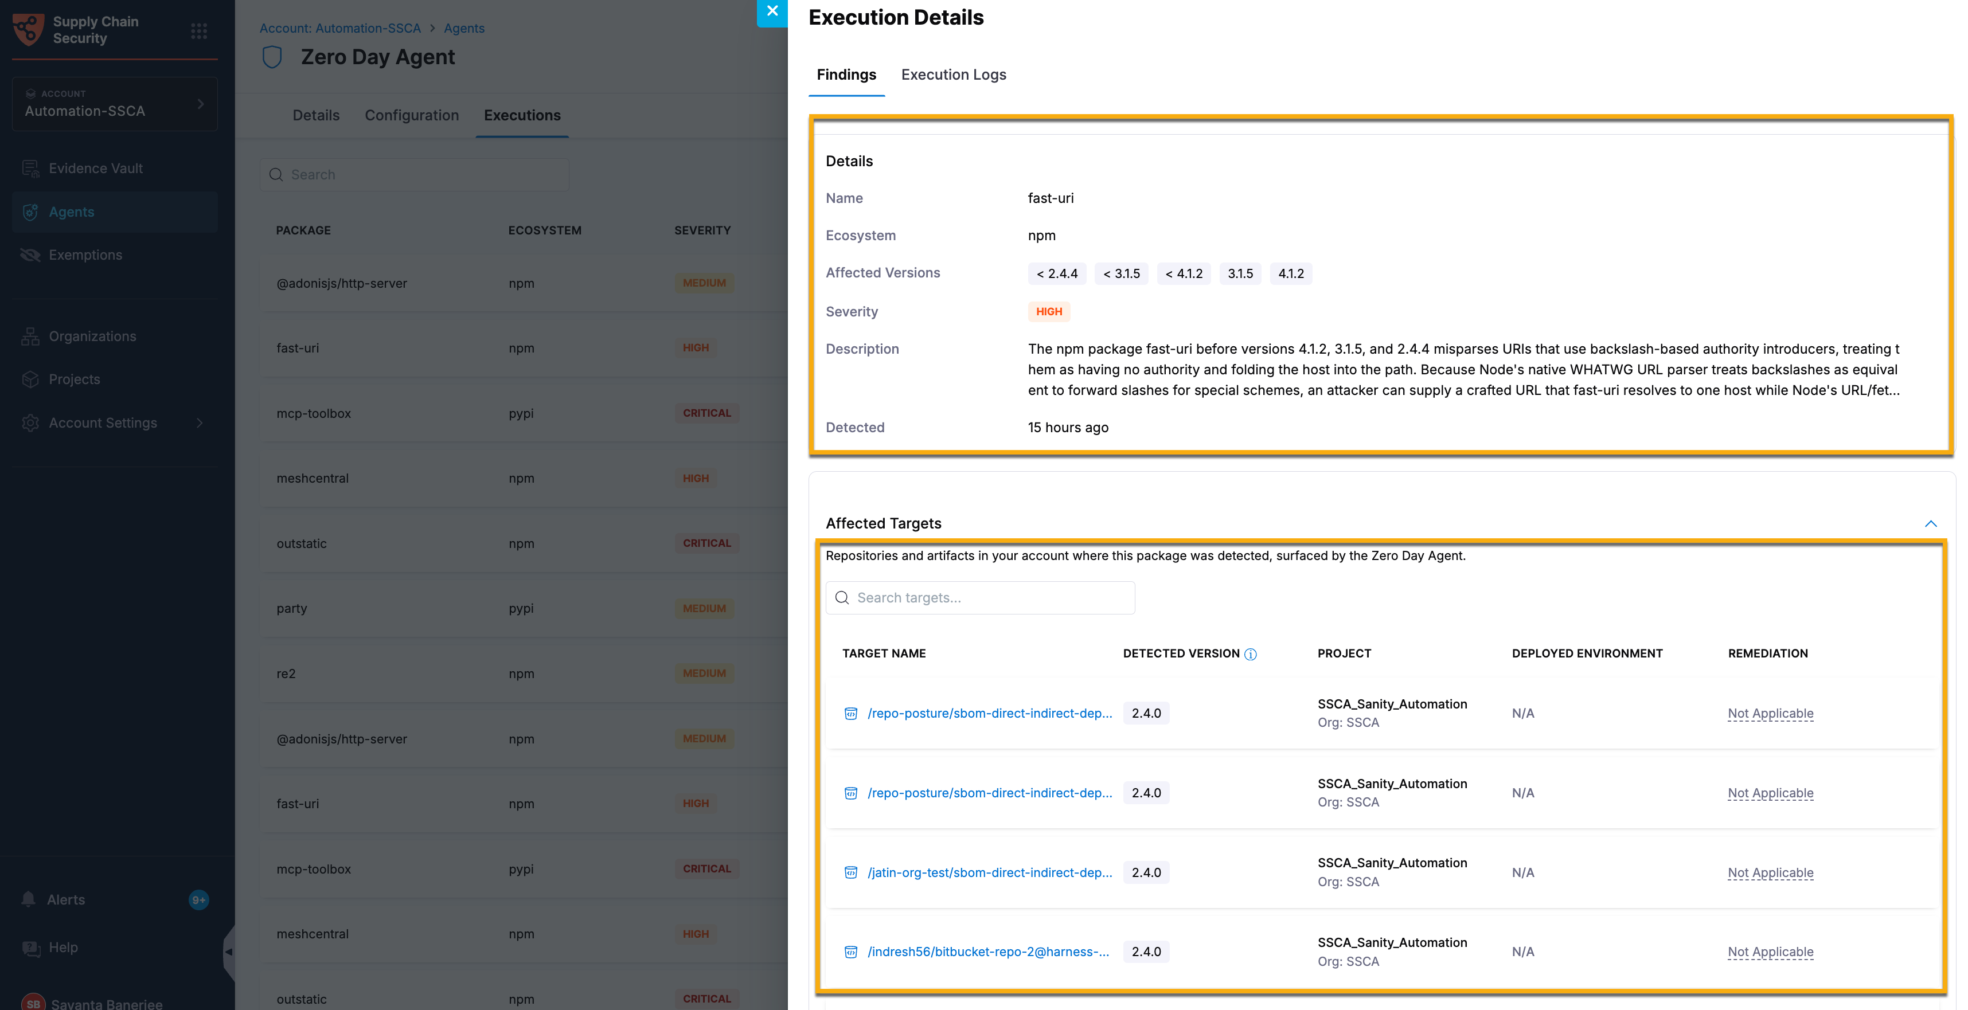Click the SB user avatar

coord(34,1003)
